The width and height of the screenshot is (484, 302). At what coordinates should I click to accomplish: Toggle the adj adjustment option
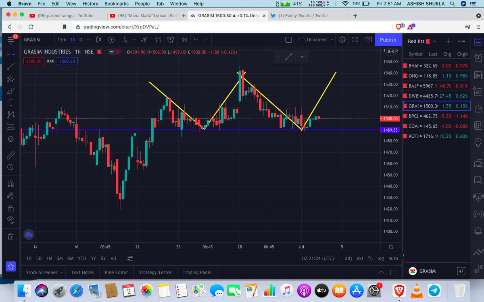pos(348,259)
